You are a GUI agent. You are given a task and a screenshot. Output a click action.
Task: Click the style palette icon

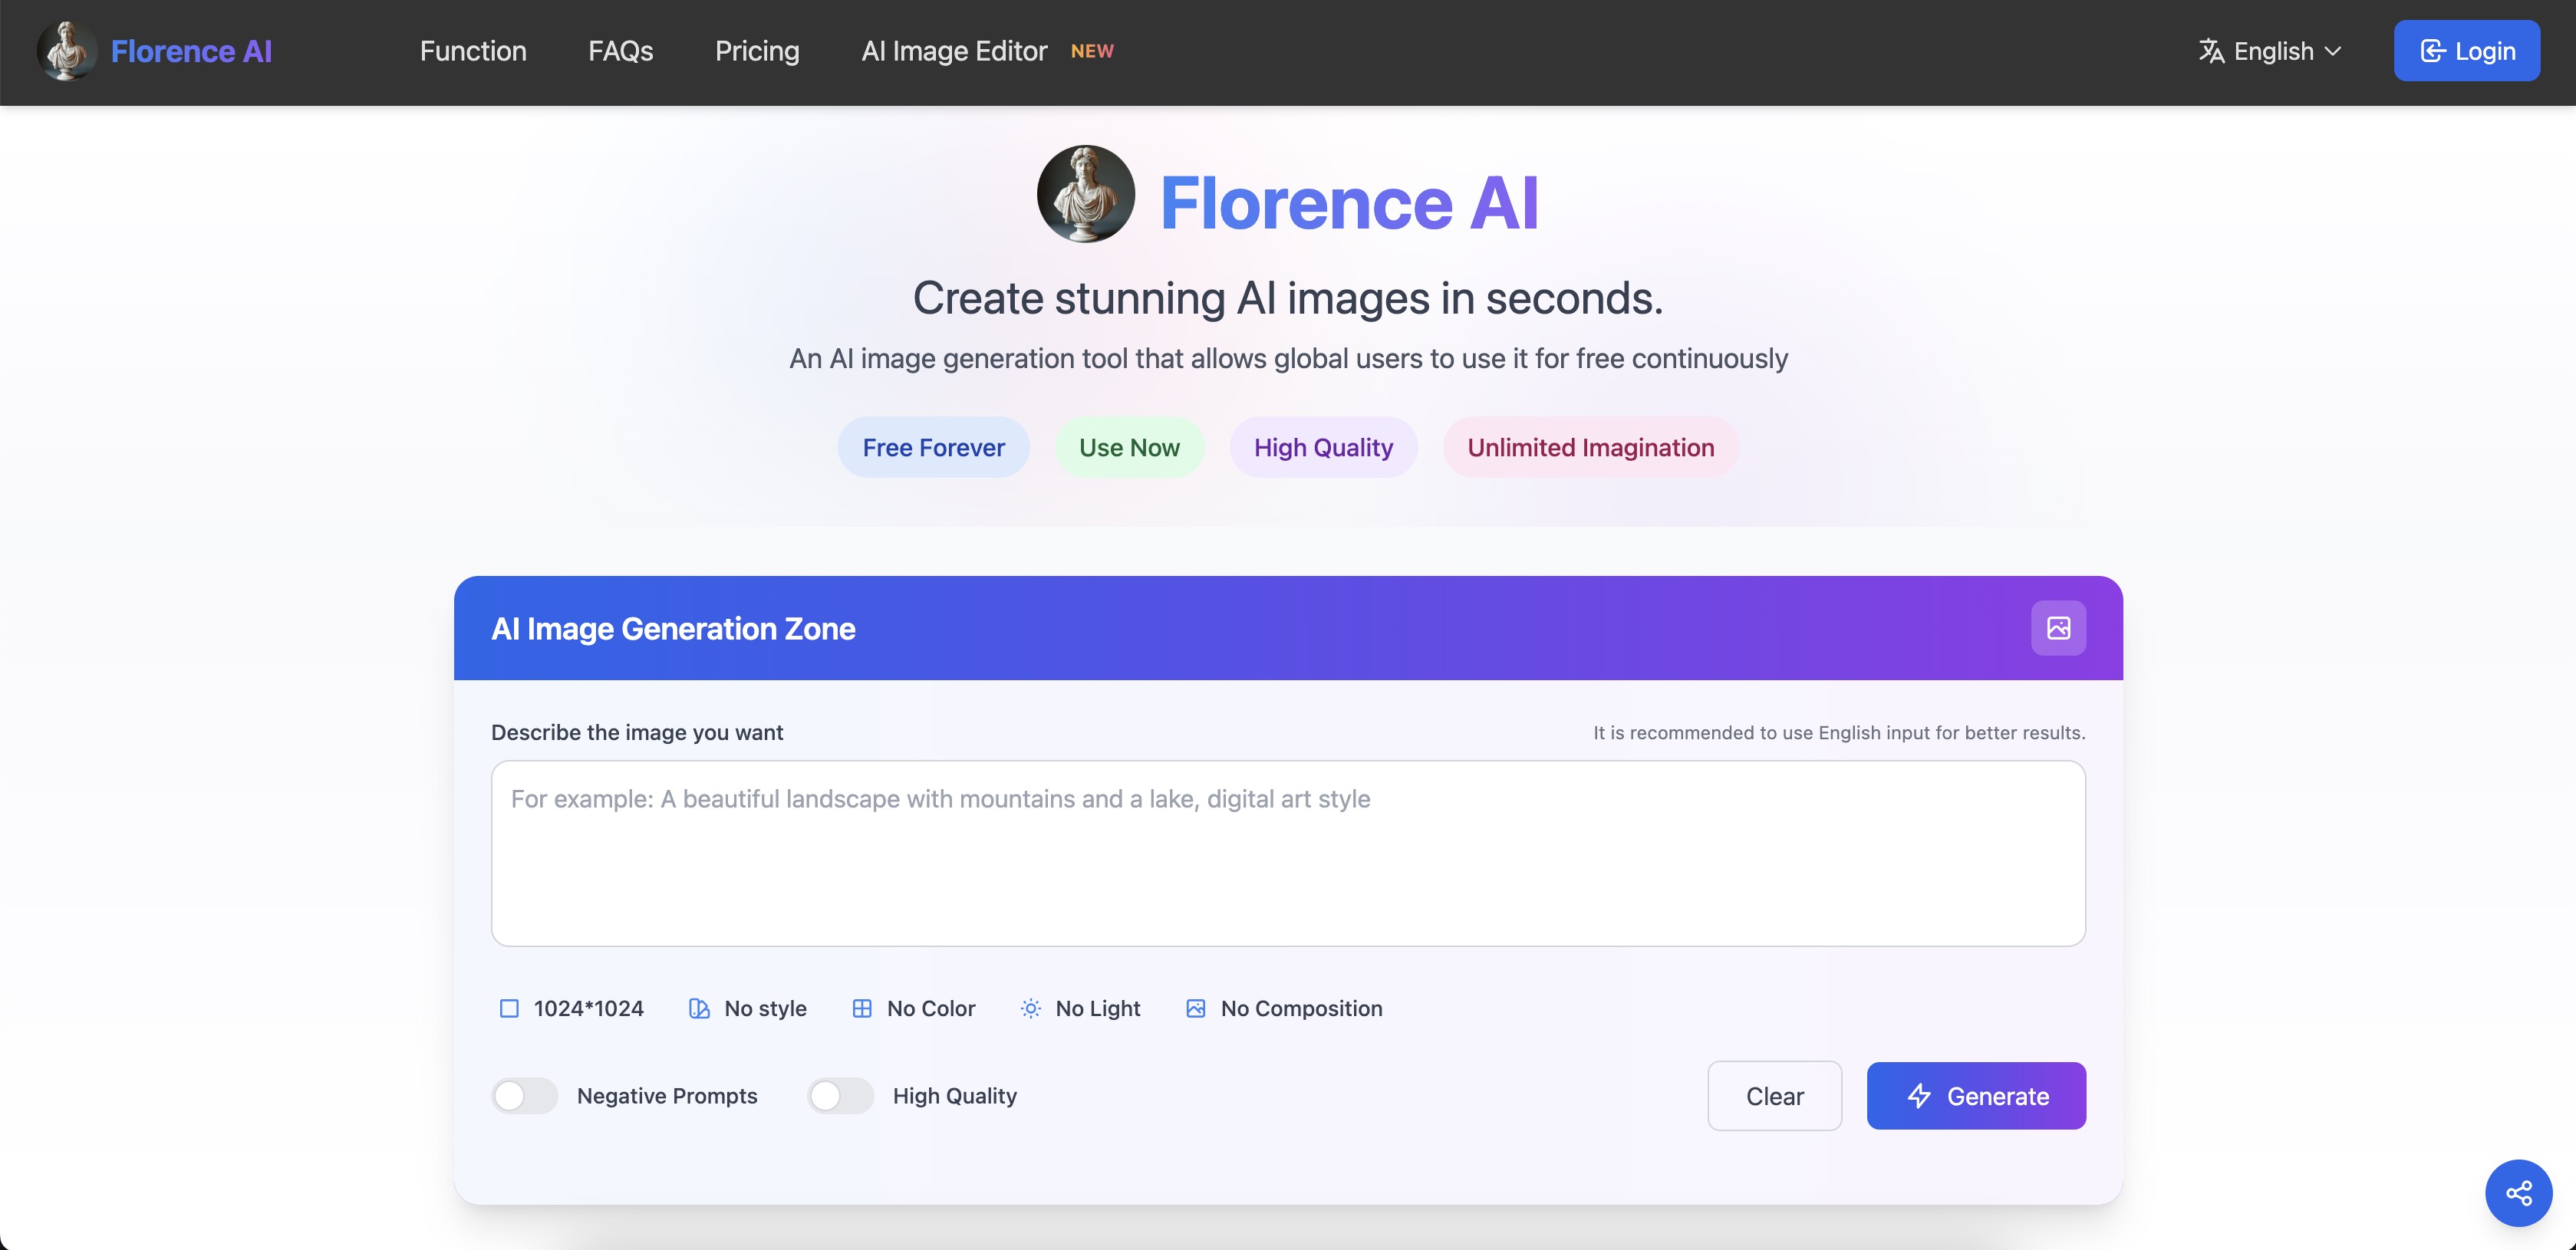[x=699, y=1008]
